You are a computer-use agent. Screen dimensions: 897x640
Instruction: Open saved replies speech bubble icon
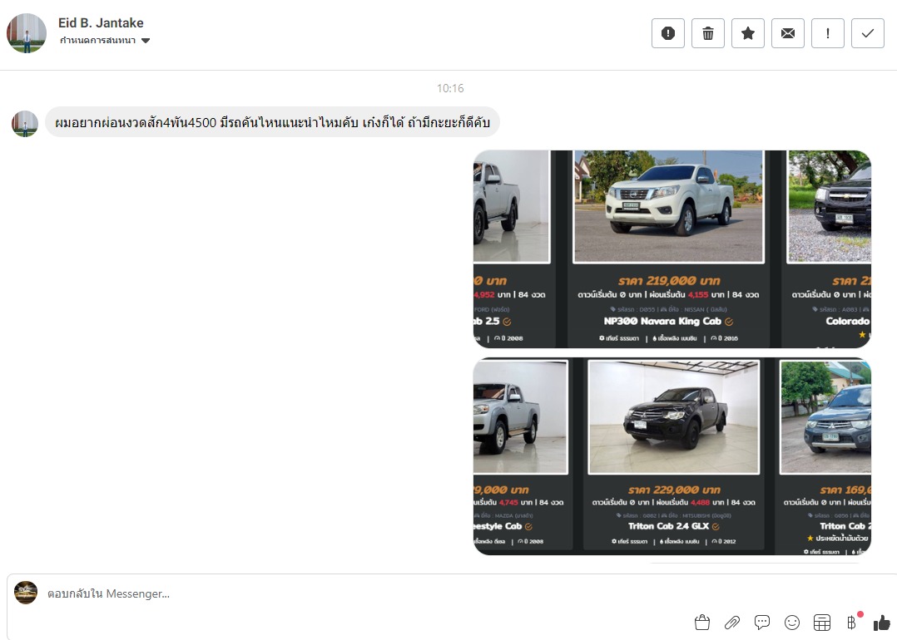[x=762, y=622]
